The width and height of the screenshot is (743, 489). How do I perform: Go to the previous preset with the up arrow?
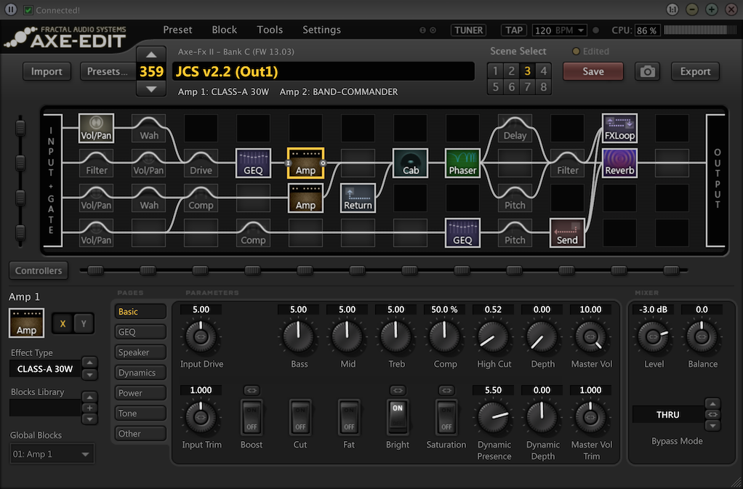click(x=150, y=54)
